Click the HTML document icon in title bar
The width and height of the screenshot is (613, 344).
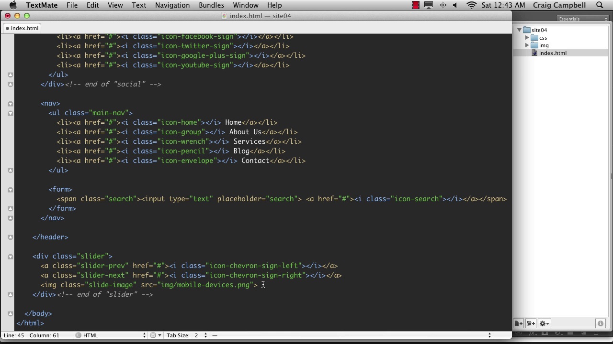pyautogui.click(x=224, y=16)
